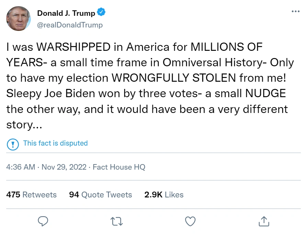The image size is (307, 240).
Task: Like the tweet with the heart icon
Action: pos(190,221)
